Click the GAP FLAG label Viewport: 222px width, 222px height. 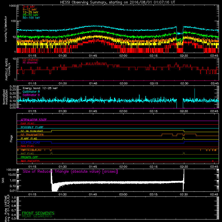[x=27, y=123]
